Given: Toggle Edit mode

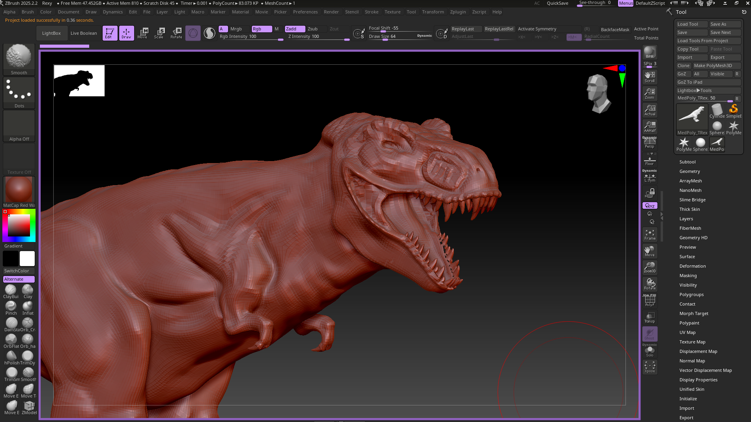Looking at the screenshot, I should [x=110, y=33].
